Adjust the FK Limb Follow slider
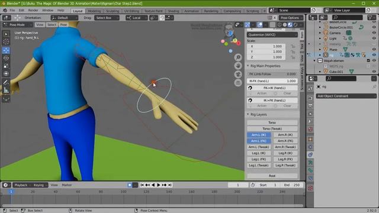This screenshot has width=379, height=213. [272, 74]
